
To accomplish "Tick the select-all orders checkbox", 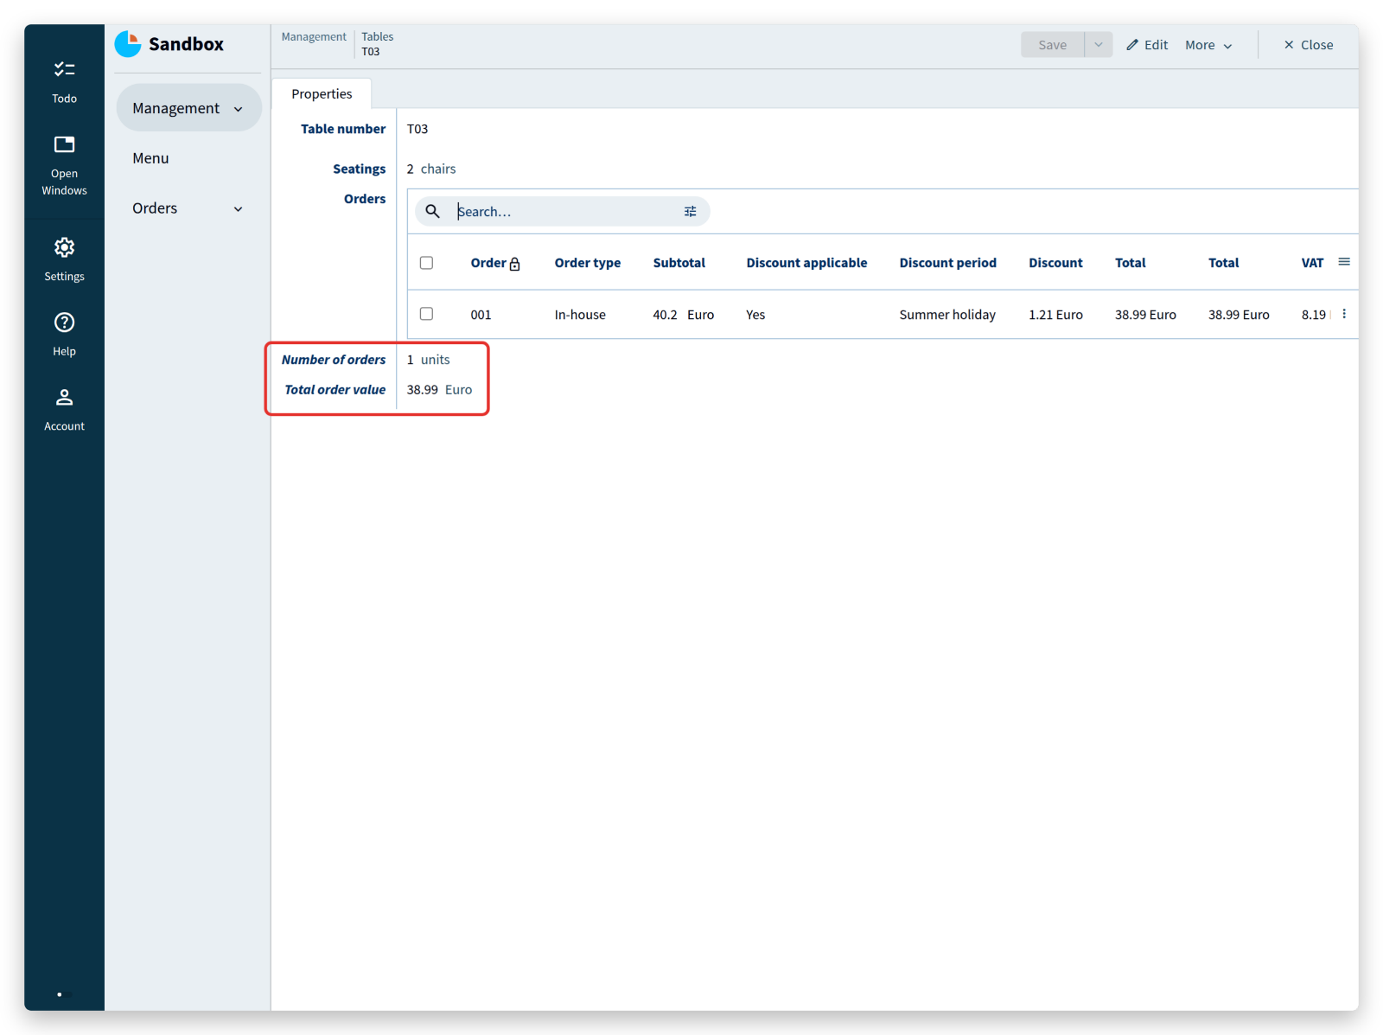I will pos(426,263).
